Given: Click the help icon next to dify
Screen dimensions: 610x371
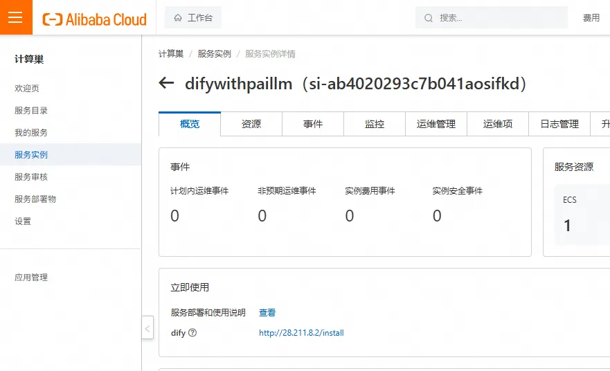Looking at the screenshot, I should (192, 333).
